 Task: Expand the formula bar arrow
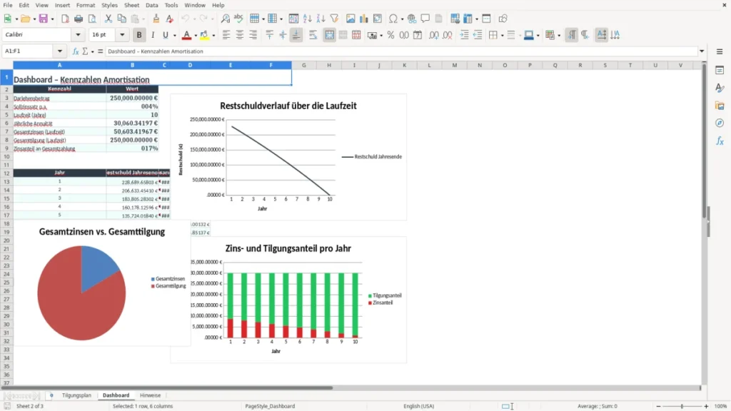[x=702, y=51]
